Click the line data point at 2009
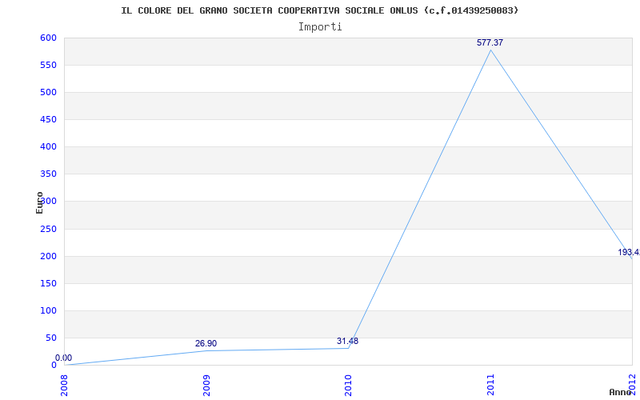The height and width of the screenshot is (400, 640). pyautogui.click(x=206, y=350)
